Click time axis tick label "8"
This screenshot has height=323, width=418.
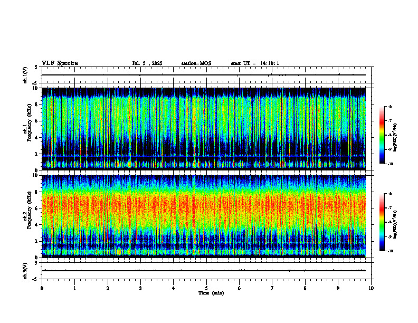[x=305, y=288]
